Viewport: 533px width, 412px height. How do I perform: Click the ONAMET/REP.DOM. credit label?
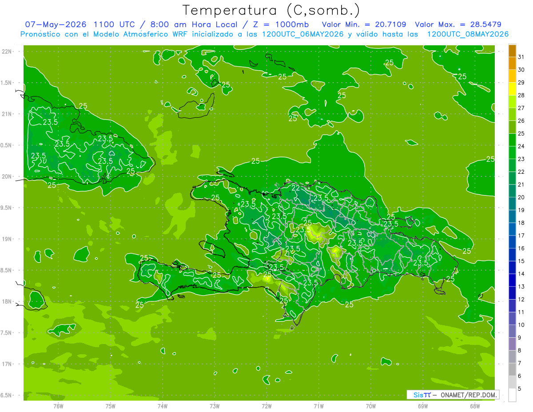(469, 395)
